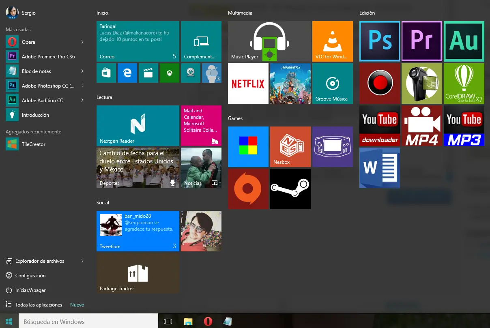Open File Explorer from taskbar

188,321
